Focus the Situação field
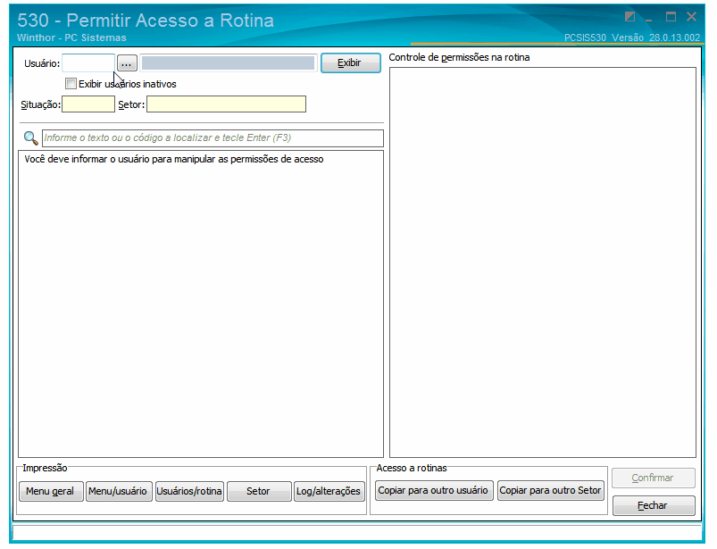This screenshot has width=717, height=549. tap(88, 104)
